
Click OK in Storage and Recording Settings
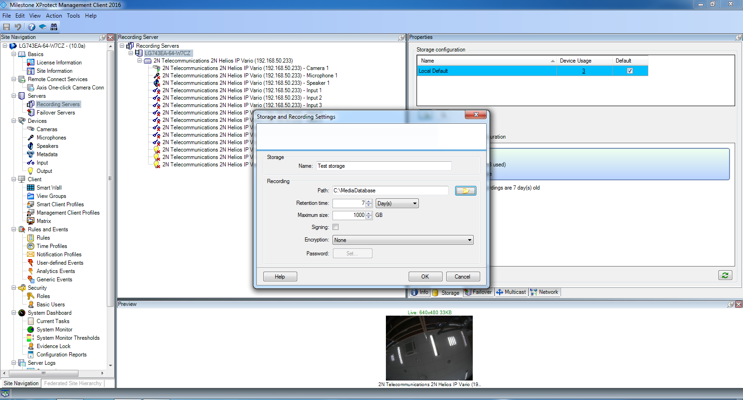pos(425,277)
